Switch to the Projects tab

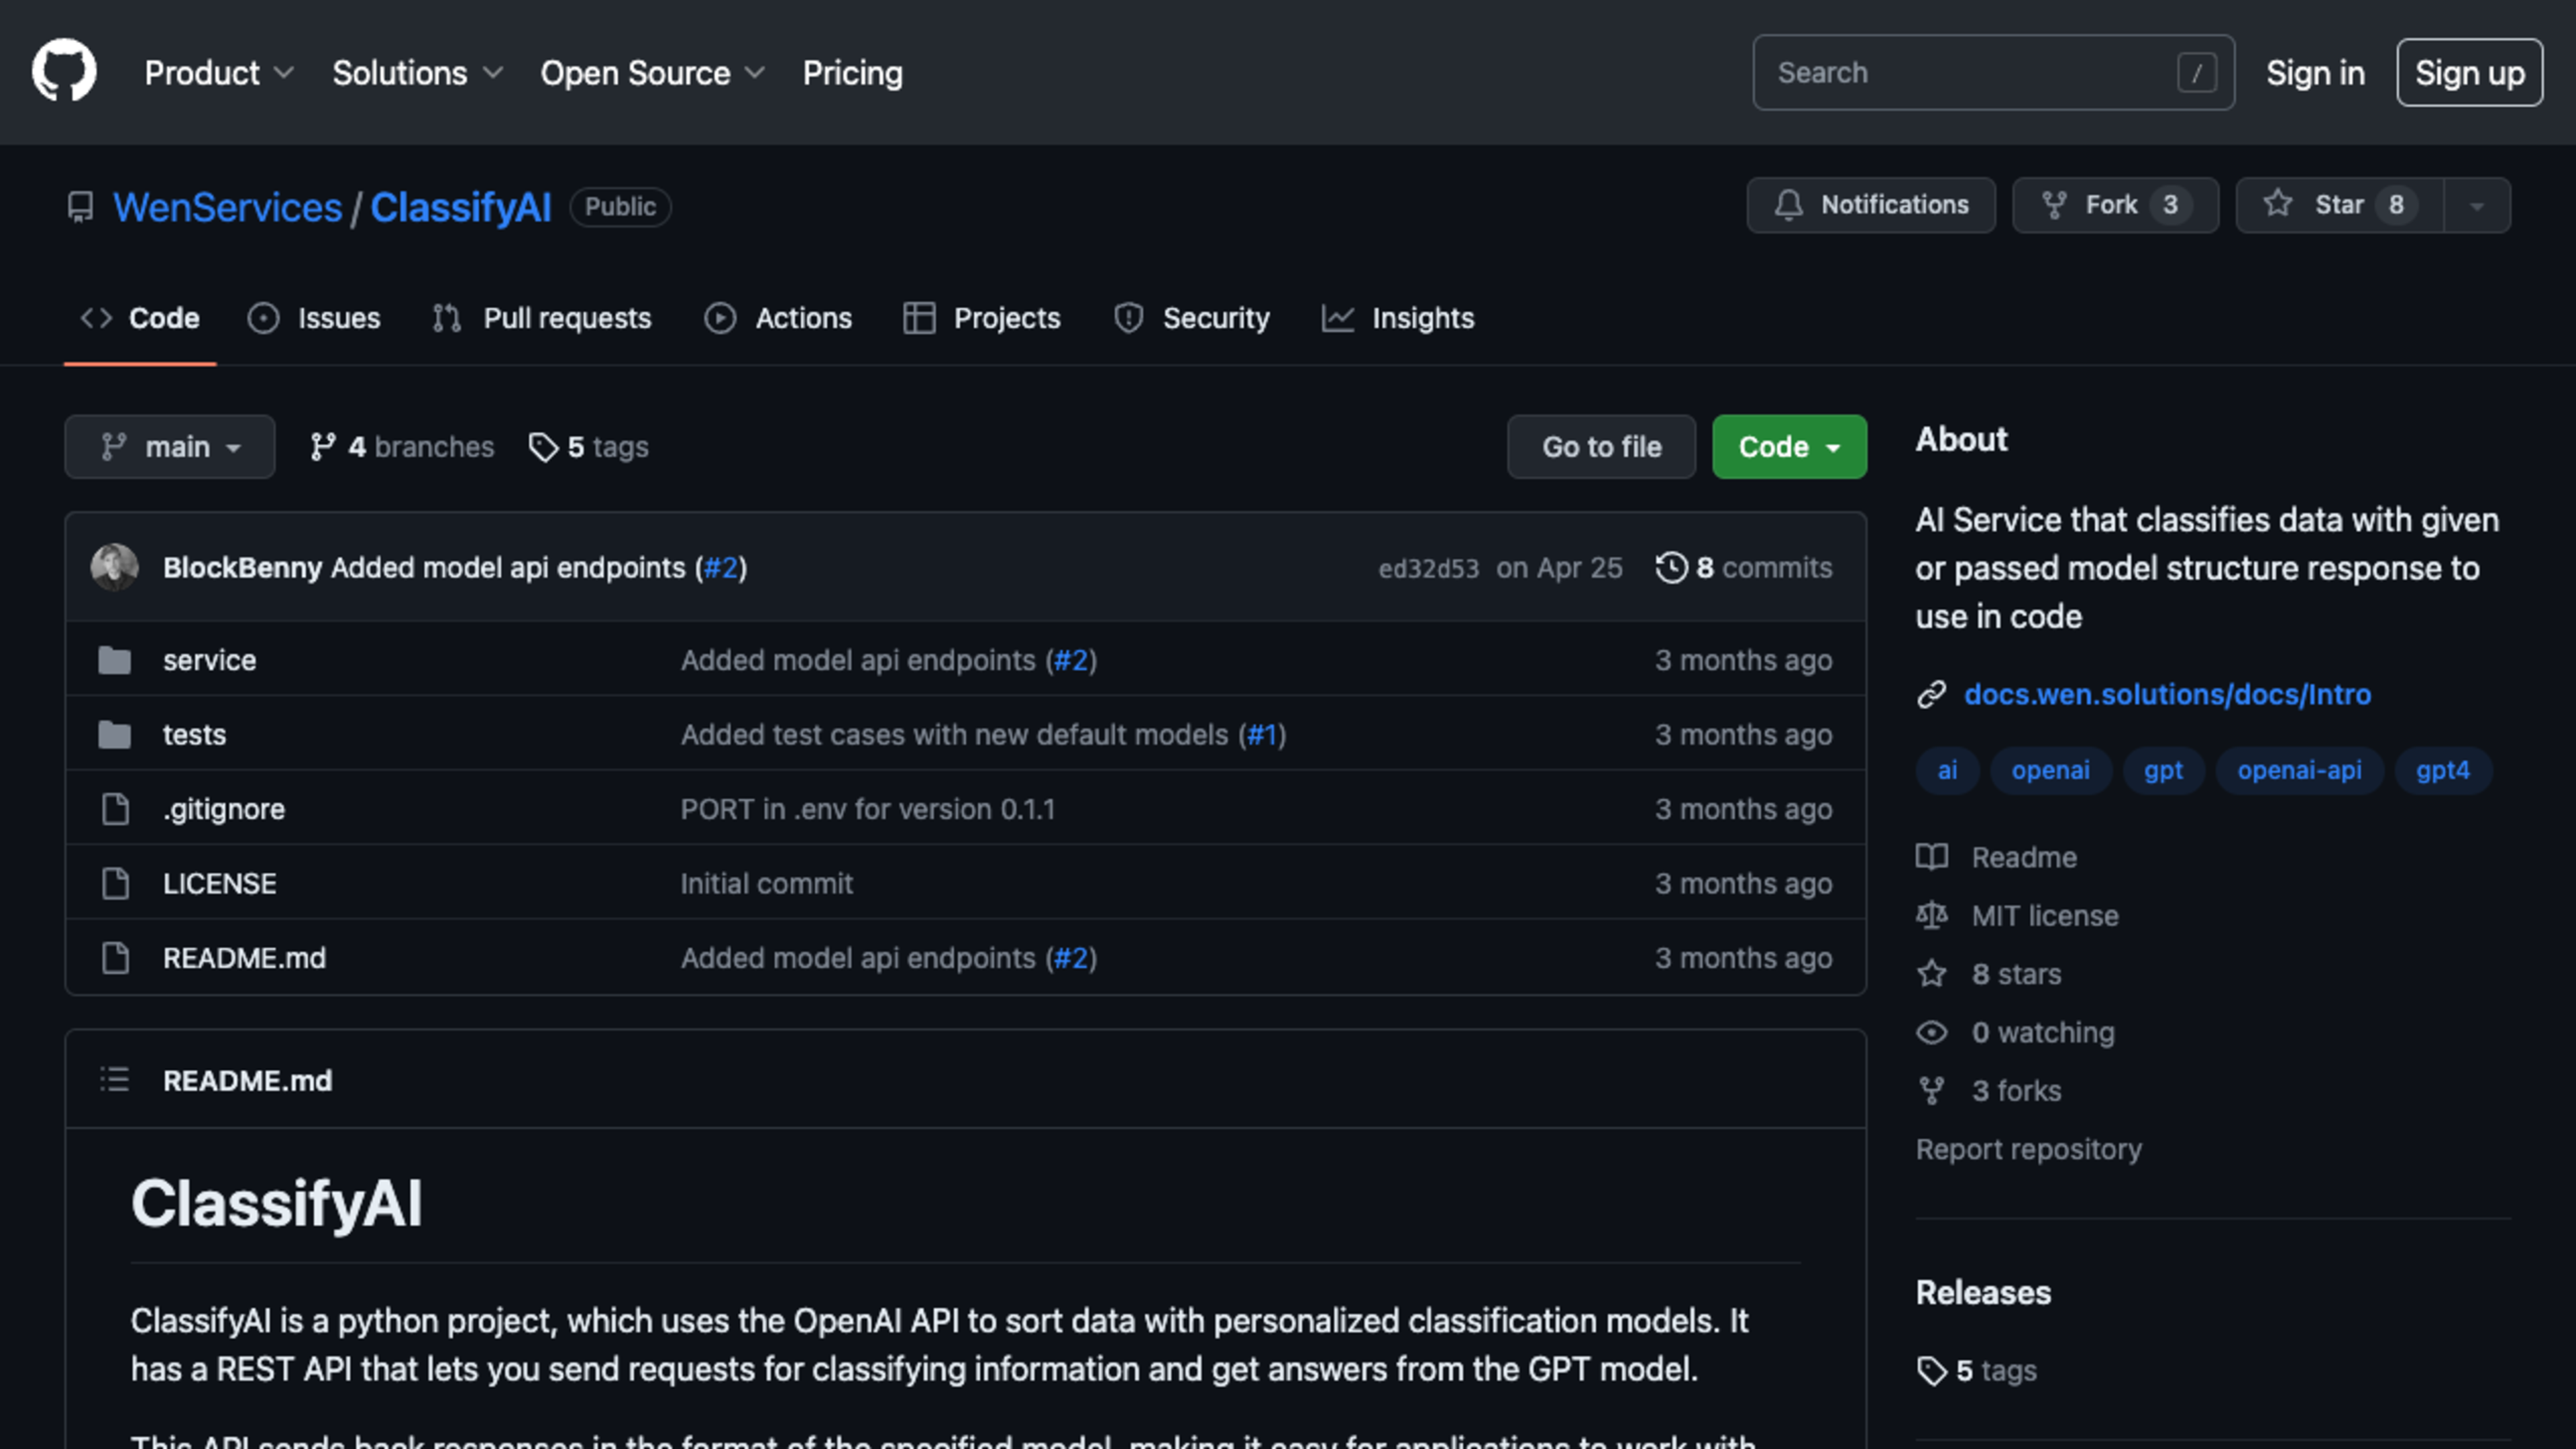pos(982,318)
